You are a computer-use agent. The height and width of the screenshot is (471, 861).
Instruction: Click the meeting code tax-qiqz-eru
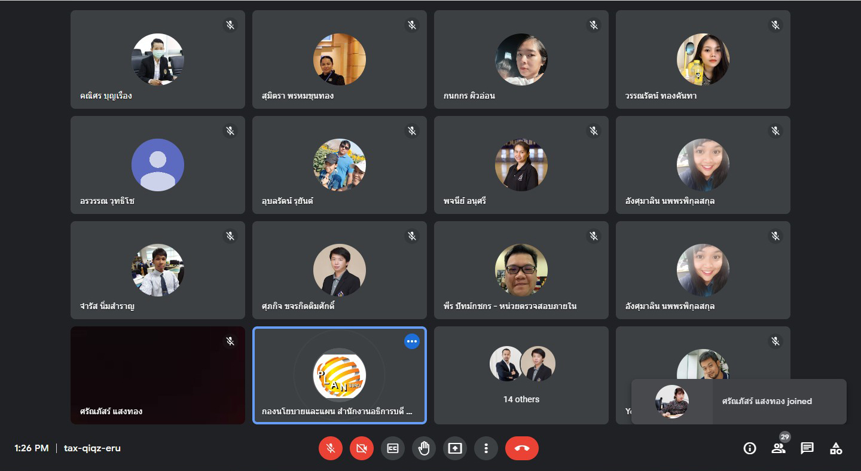(92, 448)
